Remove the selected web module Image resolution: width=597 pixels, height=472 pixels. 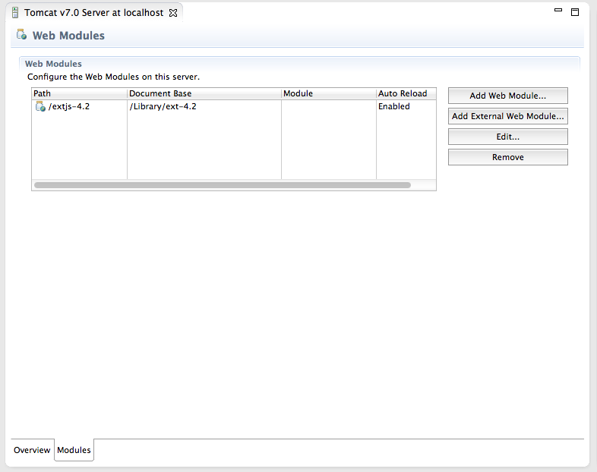[507, 157]
